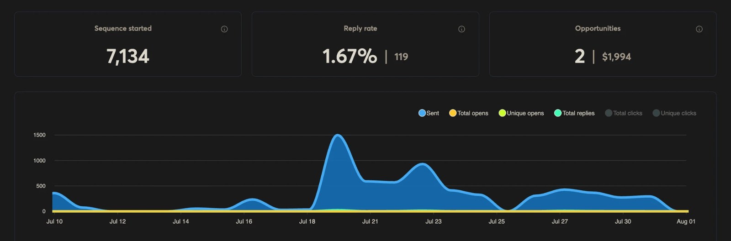Enable the Total clicks legend series
This screenshot has height=241, width=731.
[624, 113]
